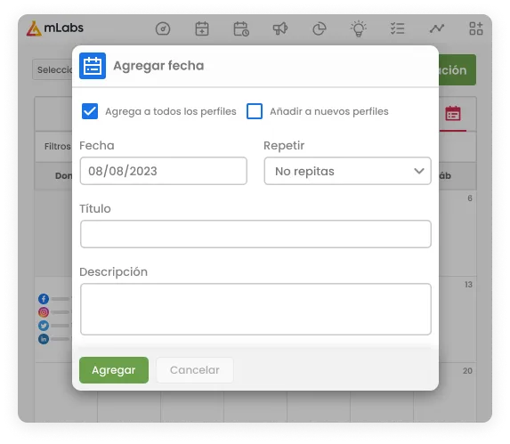
Task: Open the calendar-plus schedule post icon
Action: (x=202, y=28)
